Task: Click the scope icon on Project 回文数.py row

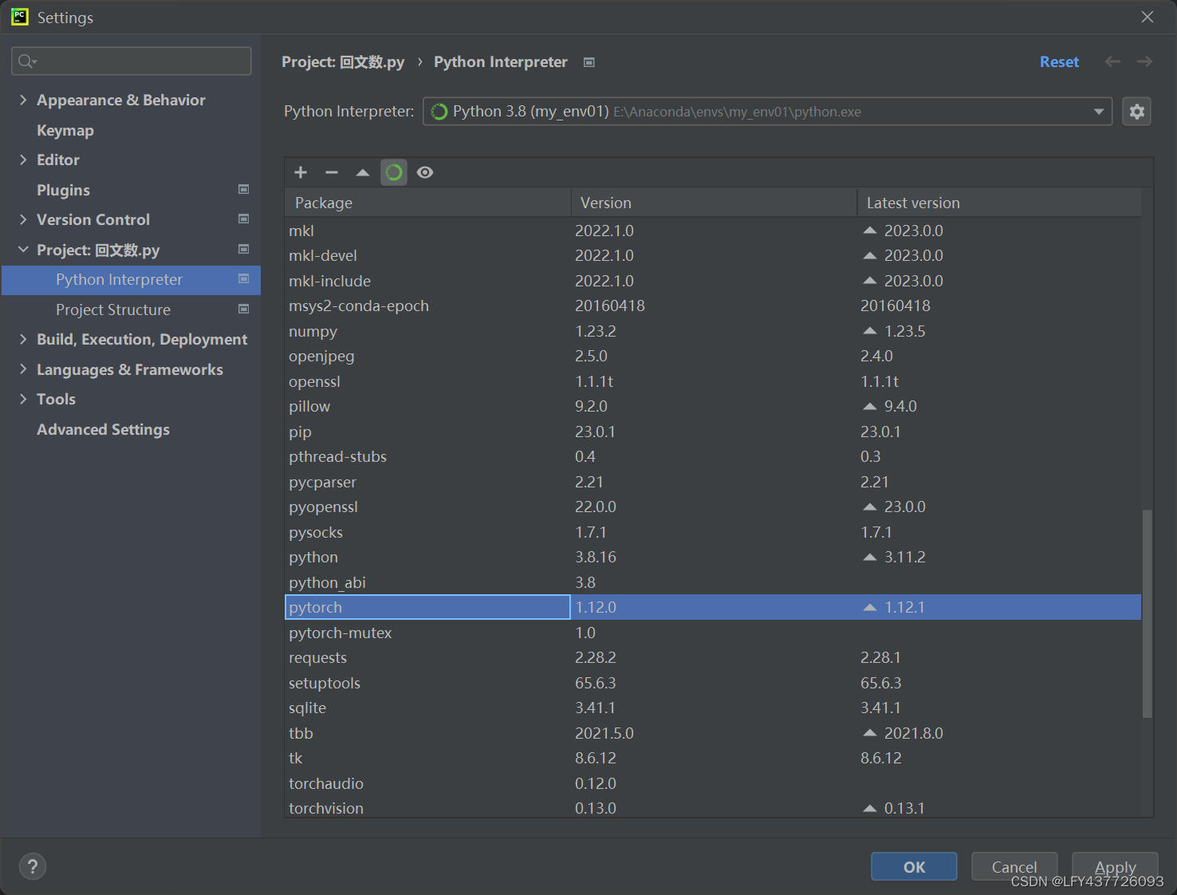Action: pos(244,249)
